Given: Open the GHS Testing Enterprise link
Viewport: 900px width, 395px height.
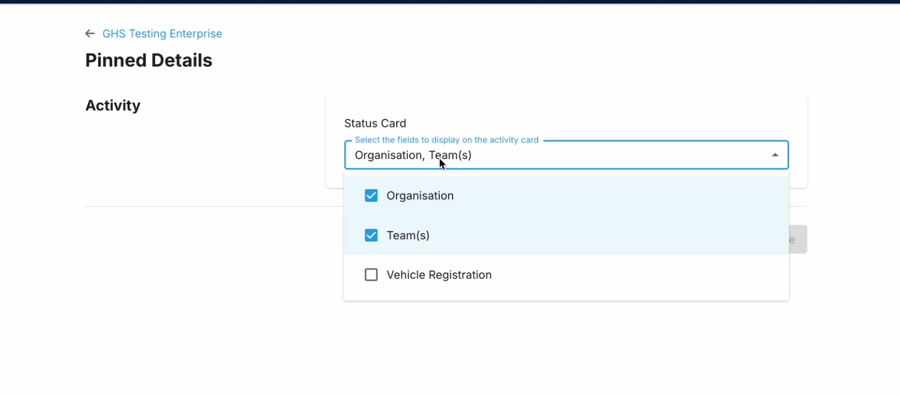Looking at the screenshot, I should 162,33.
